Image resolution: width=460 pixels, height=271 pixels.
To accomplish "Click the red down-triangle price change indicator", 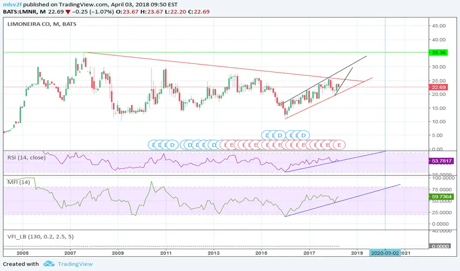I will pyautogui.click(x=68, y=12).
